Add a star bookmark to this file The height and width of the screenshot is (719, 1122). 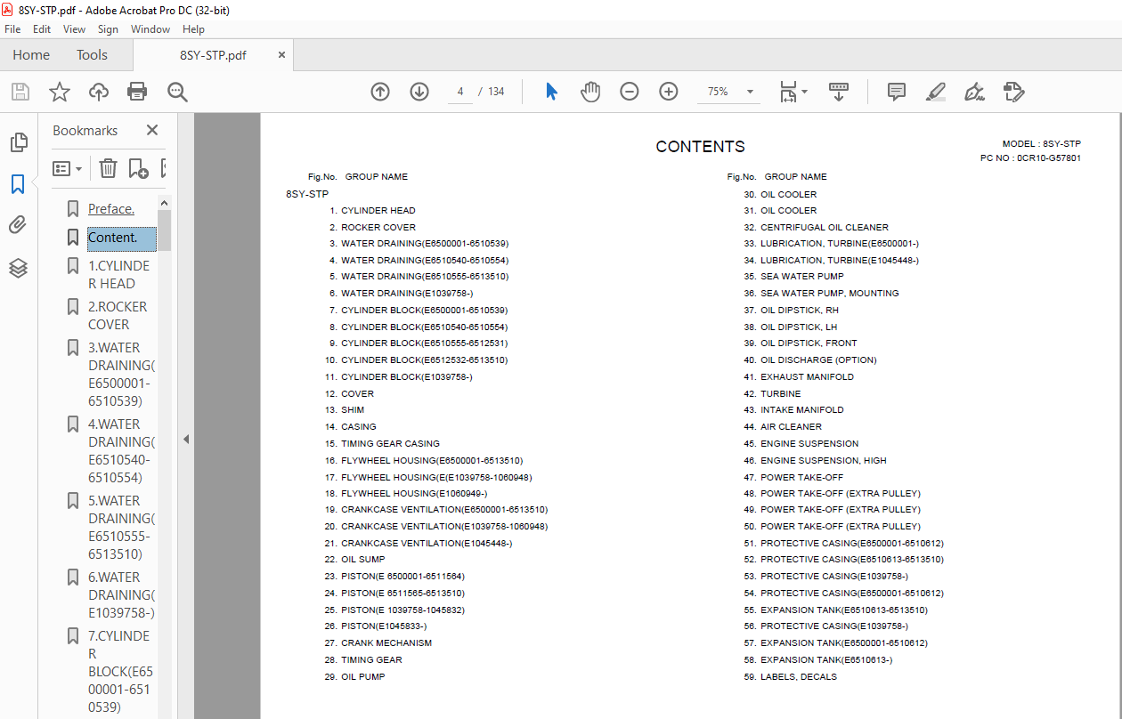pyautogui.click(x=60, y=92)
